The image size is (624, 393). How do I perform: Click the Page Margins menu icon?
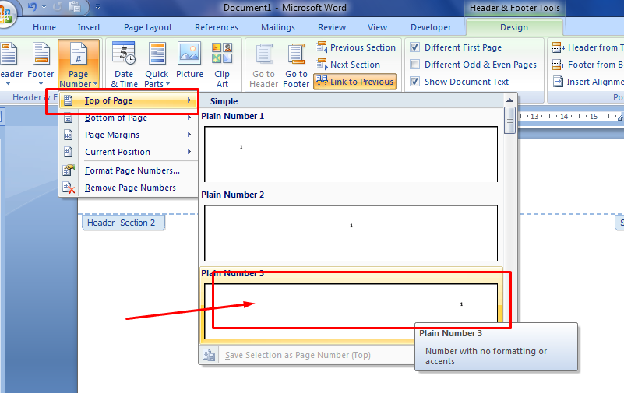point(69,135)
